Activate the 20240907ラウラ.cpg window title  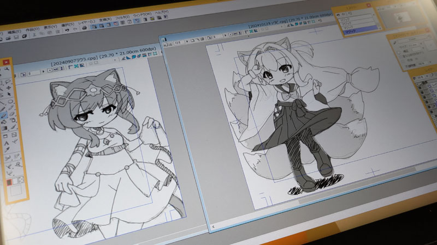pos(75,61)
